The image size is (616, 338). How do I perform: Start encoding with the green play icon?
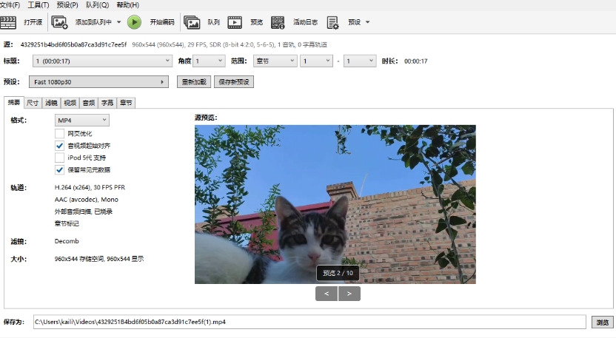(134, 22)
